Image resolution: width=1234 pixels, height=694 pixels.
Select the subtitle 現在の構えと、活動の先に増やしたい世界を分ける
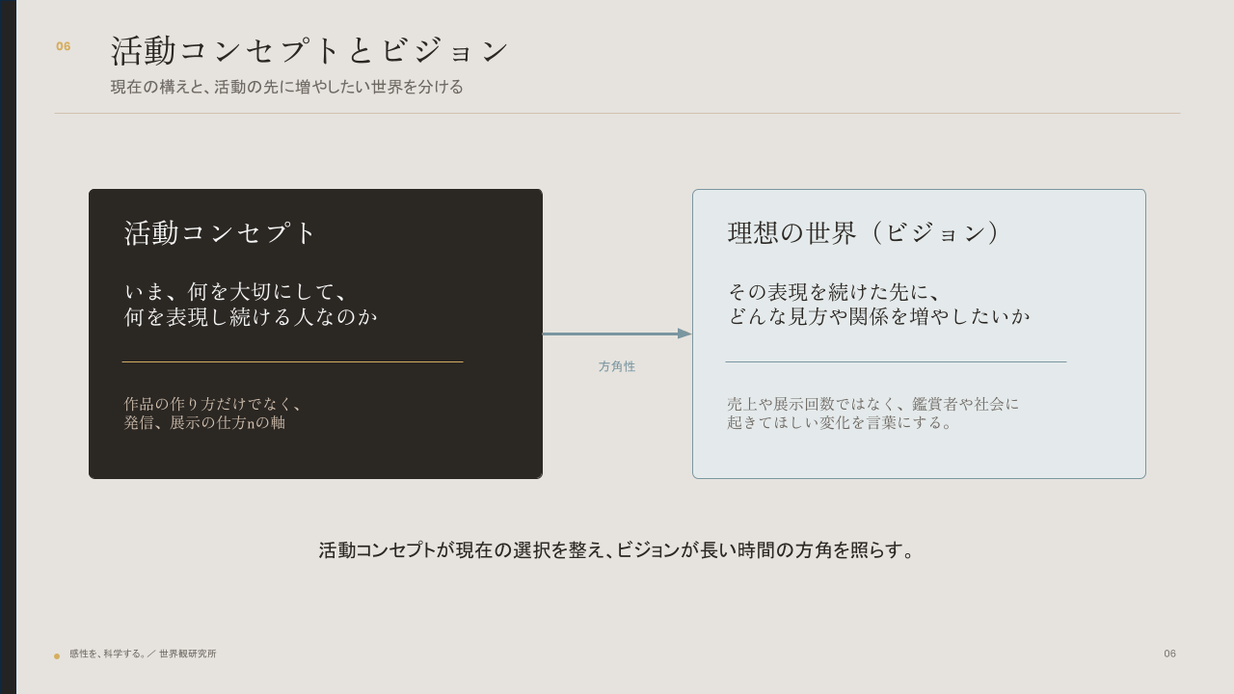point(287,87)
